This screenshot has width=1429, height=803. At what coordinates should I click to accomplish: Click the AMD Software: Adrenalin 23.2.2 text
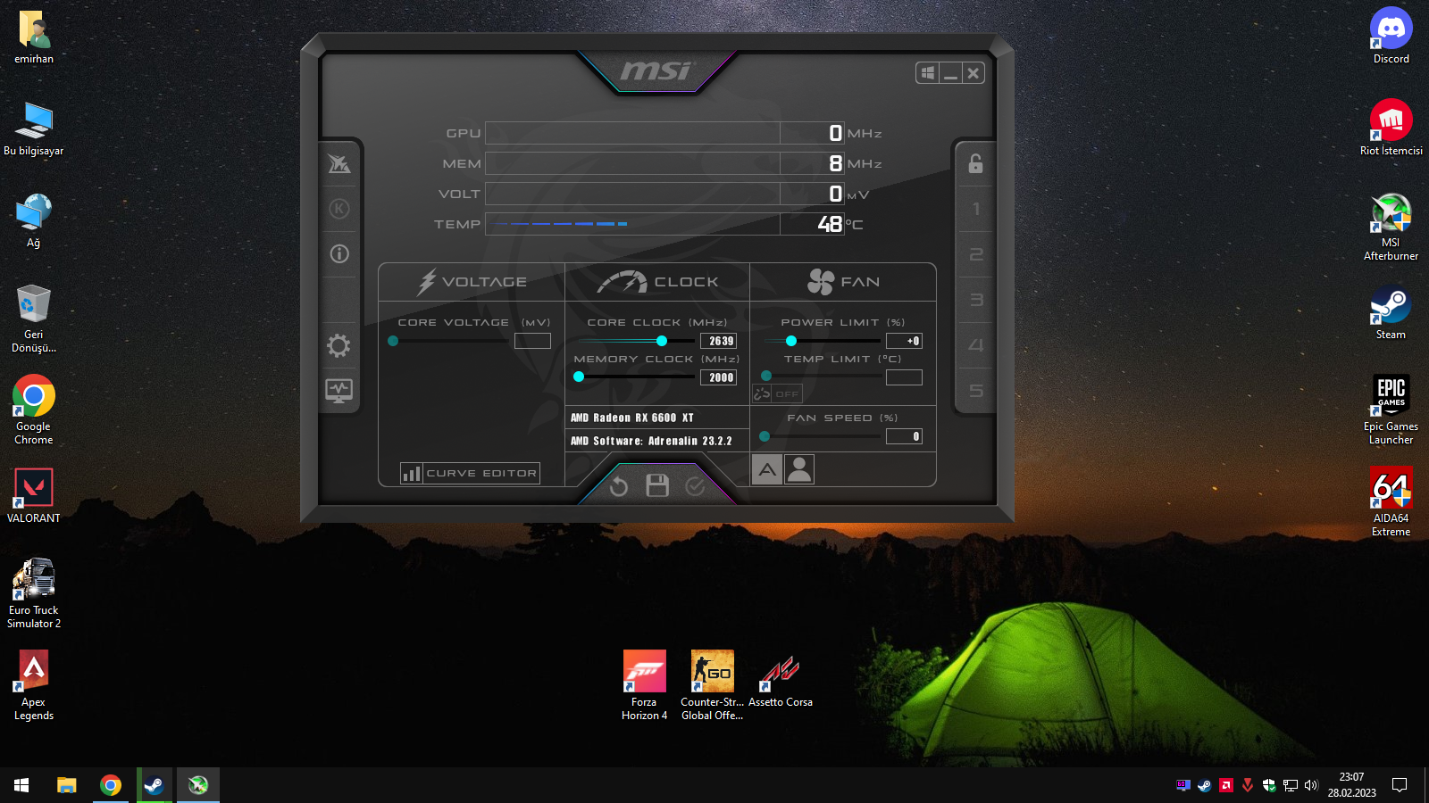click(651, 441)
